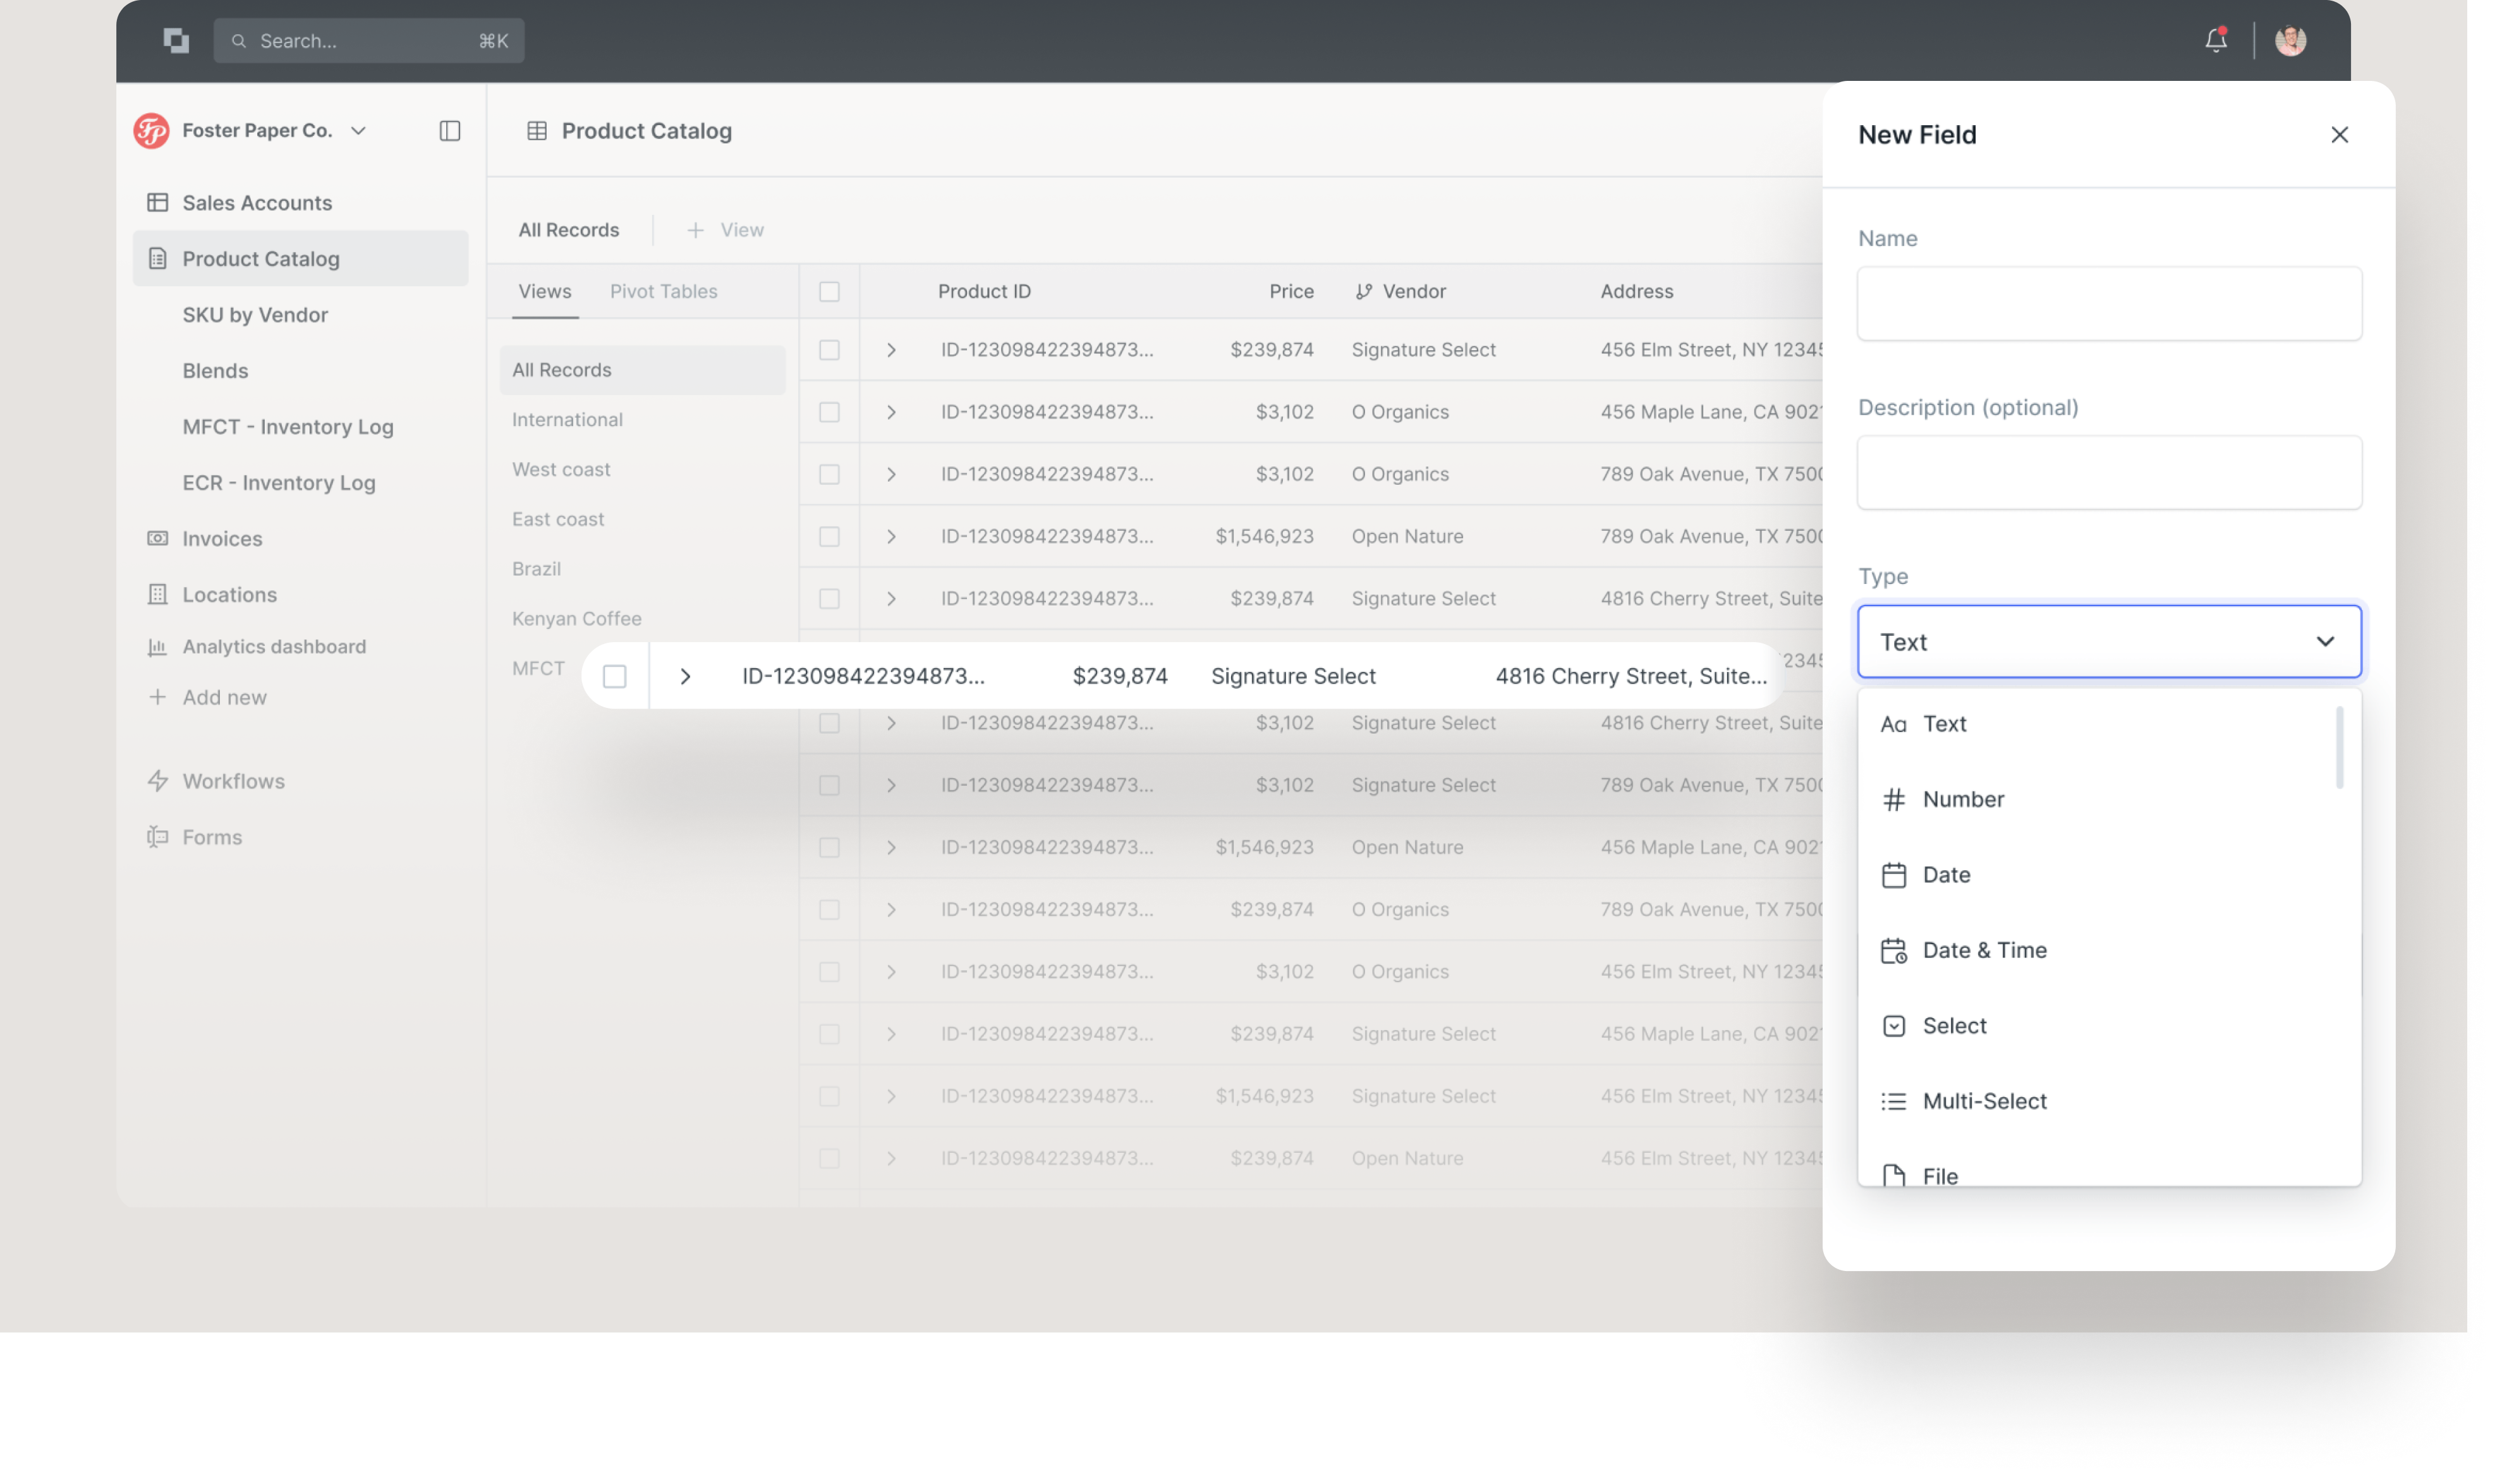The image size is (2502, 1484).
Task: Open the user avatar profile
Action: tap(2290, 40)
